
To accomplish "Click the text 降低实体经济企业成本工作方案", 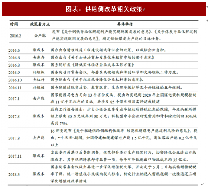I will pyautogui.click(x=103, y=65).
